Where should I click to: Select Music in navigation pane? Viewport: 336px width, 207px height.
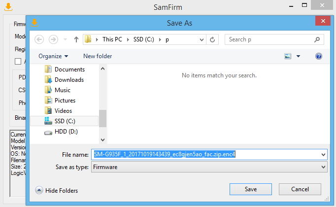63,90
